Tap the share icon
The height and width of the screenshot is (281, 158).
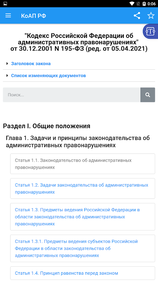(137, 15)
